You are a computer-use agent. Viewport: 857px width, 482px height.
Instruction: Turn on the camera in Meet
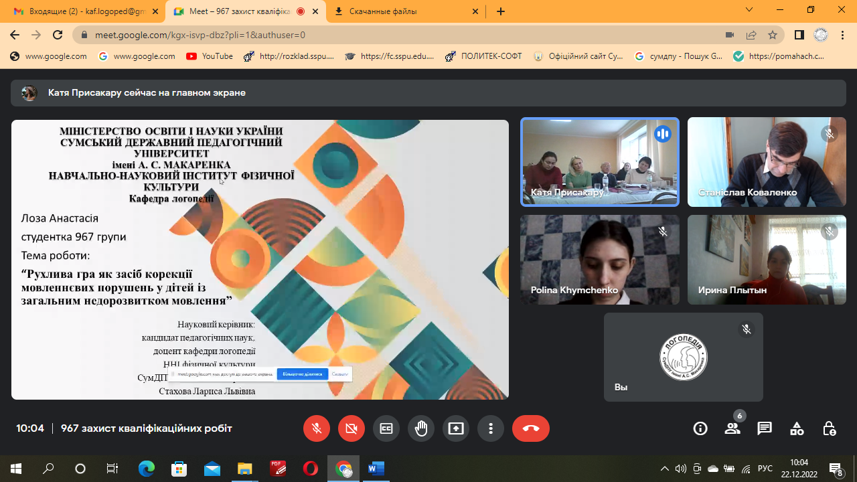coord(352,428)
